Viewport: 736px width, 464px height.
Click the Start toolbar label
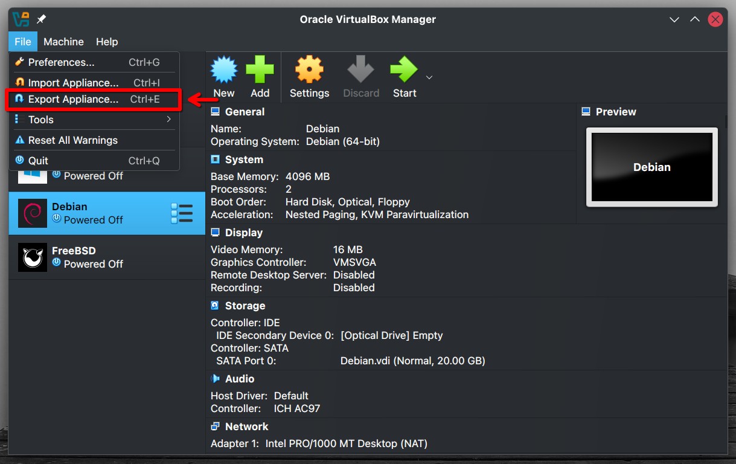[x=405, y=93]
